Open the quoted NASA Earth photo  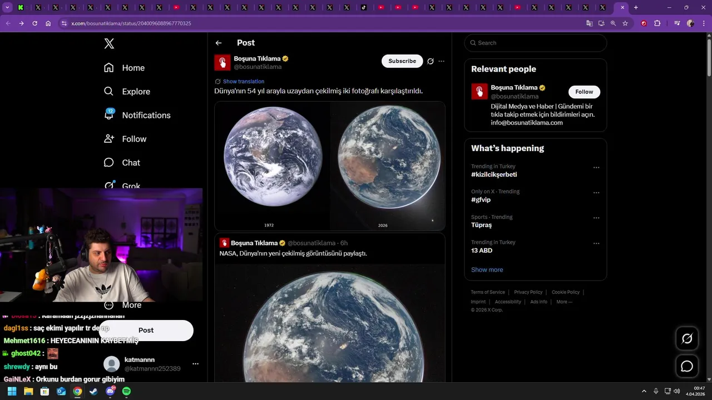330,323
